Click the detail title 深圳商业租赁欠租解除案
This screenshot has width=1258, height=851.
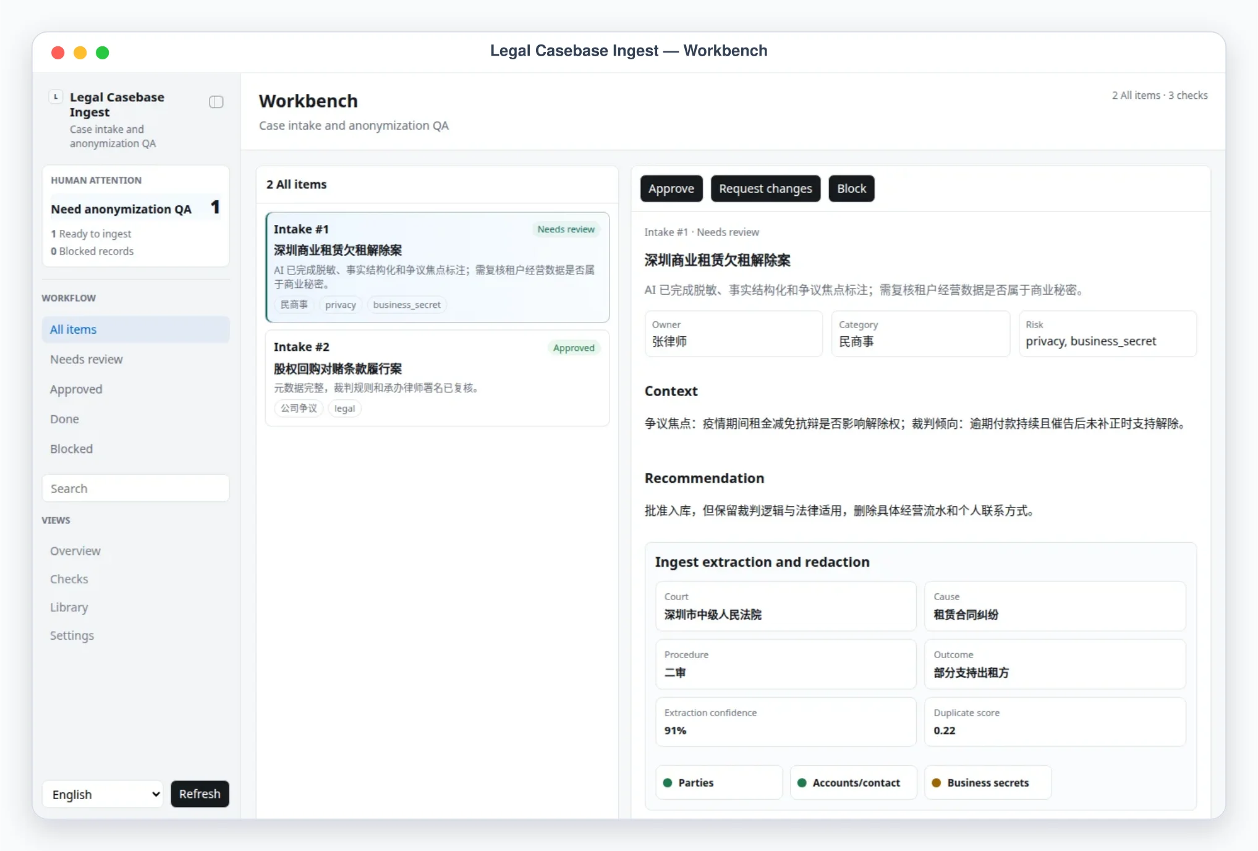pyautogui.click(x=717, y=260)
